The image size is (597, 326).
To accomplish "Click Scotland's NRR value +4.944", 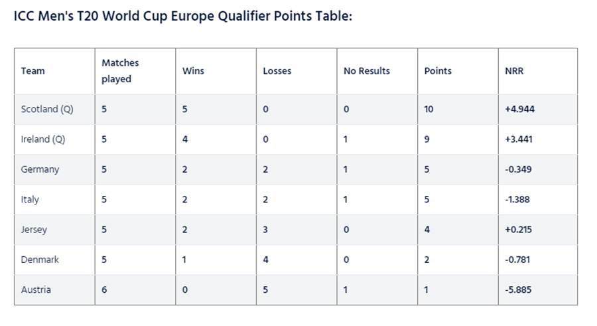I will (519, 109).
